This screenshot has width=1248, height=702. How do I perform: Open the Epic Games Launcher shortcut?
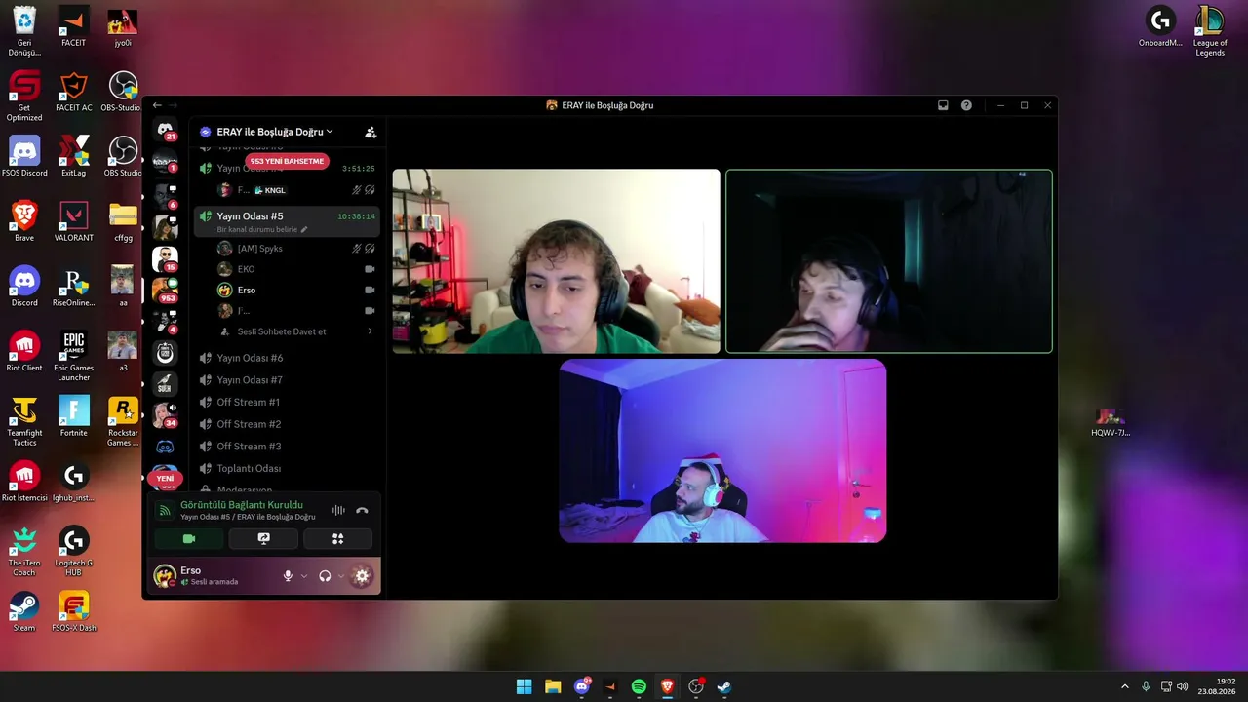pyautogui.click(x=73, y=356)
